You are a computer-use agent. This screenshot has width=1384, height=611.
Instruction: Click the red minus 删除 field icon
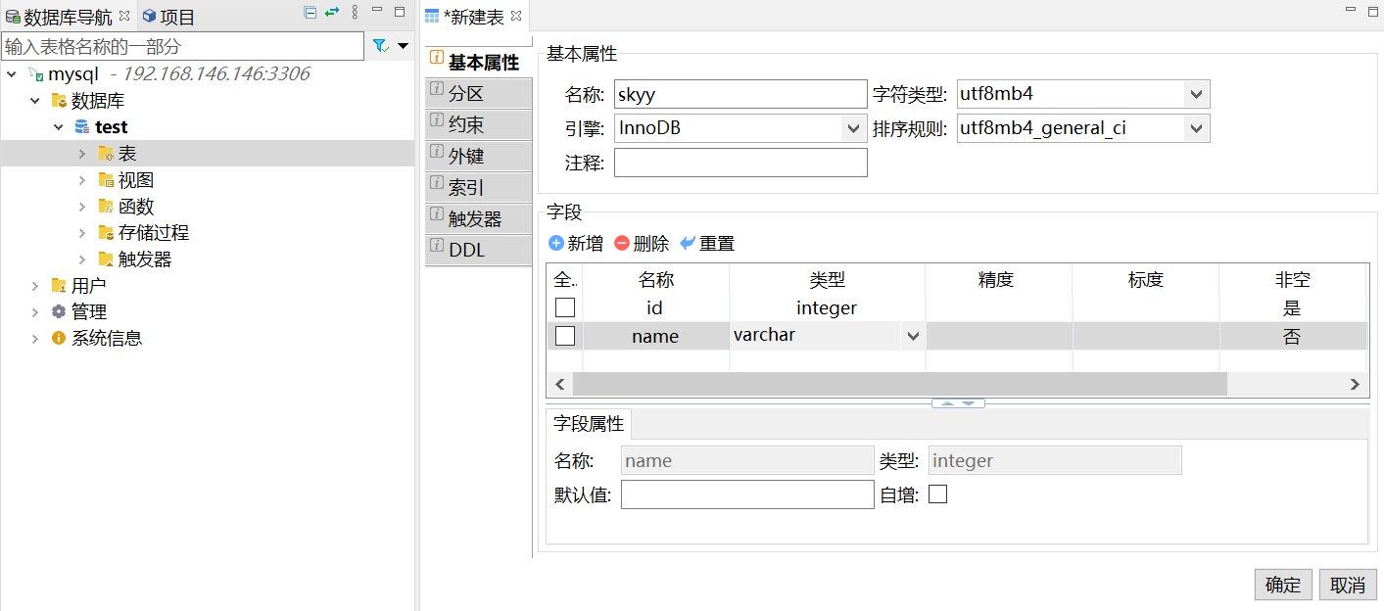(622, 243)
